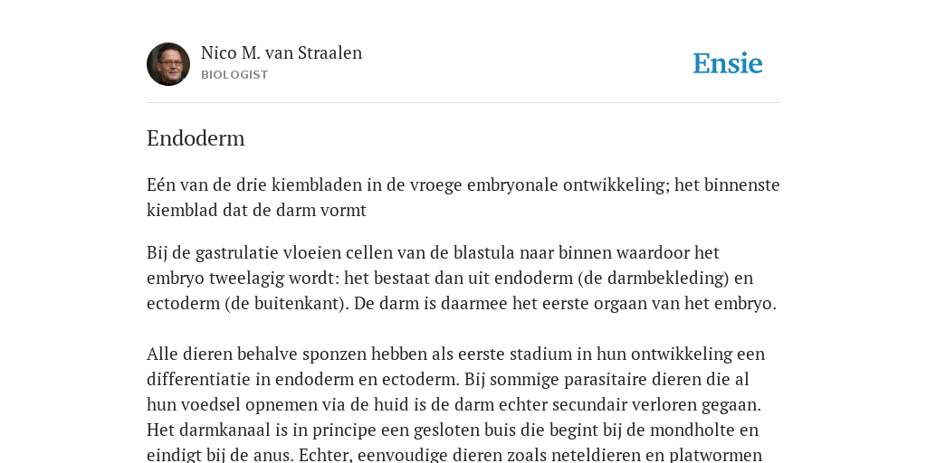Open Nico M. van Straalen's profile photo

coord(168,64)
